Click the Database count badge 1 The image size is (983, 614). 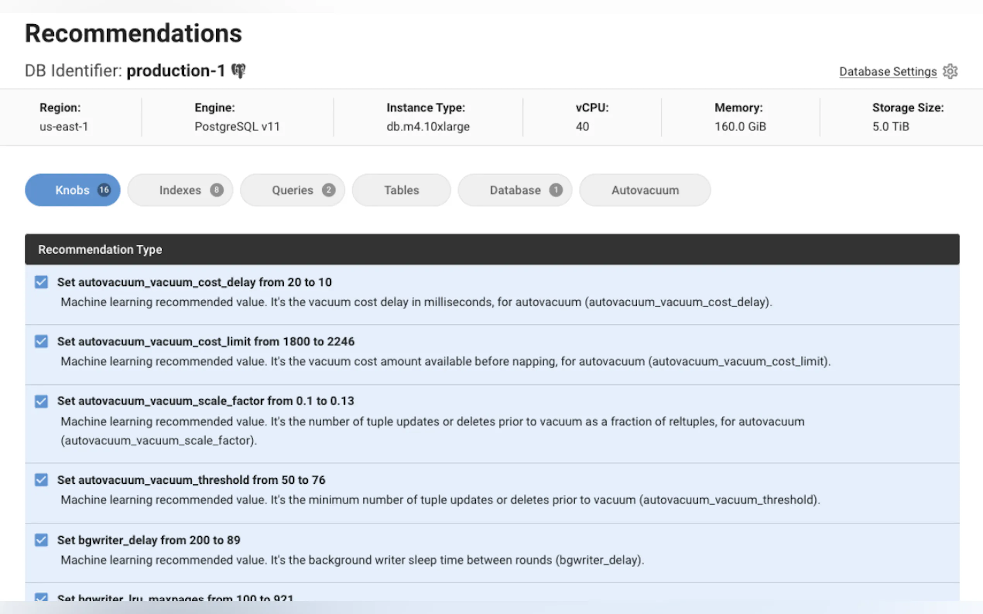click(x=555, y=189)
